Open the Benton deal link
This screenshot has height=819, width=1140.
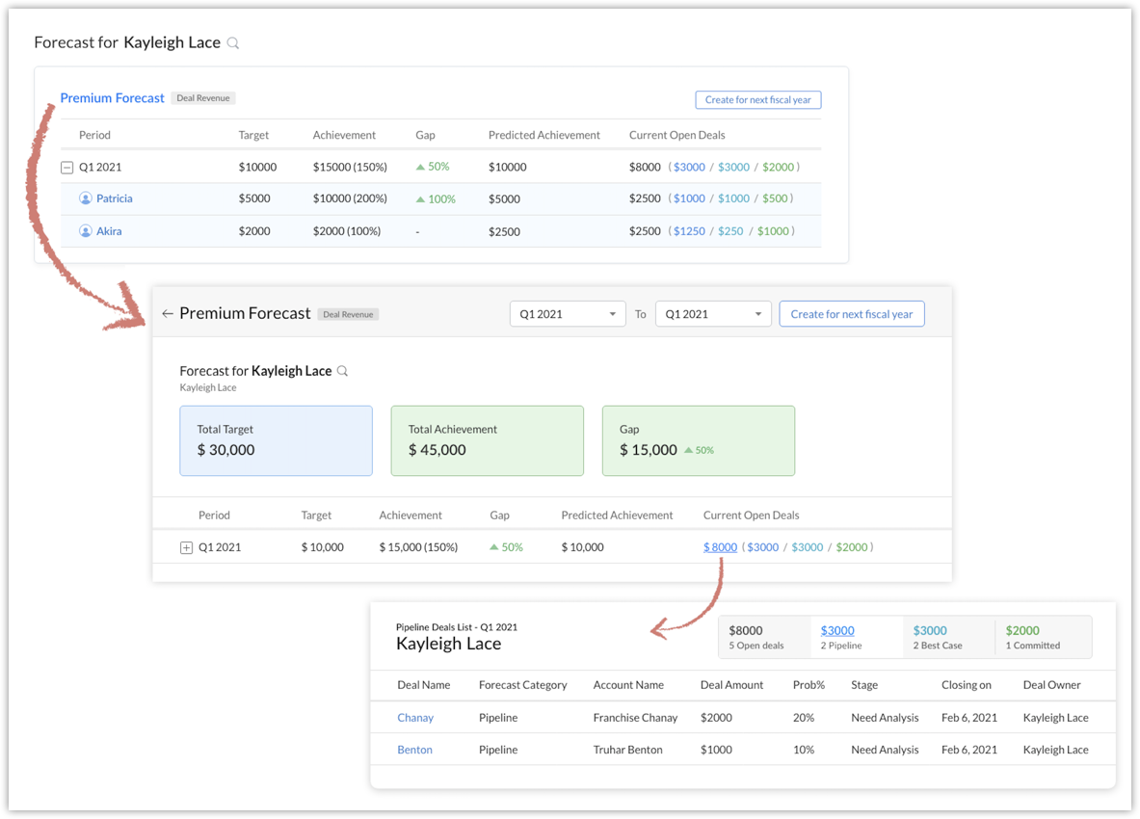click(x=414, y=750)
